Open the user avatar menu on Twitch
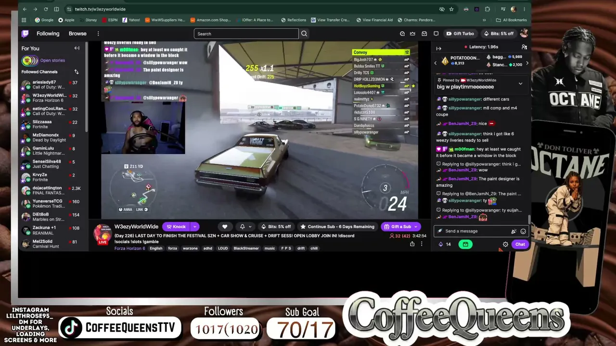 point(524,33)
